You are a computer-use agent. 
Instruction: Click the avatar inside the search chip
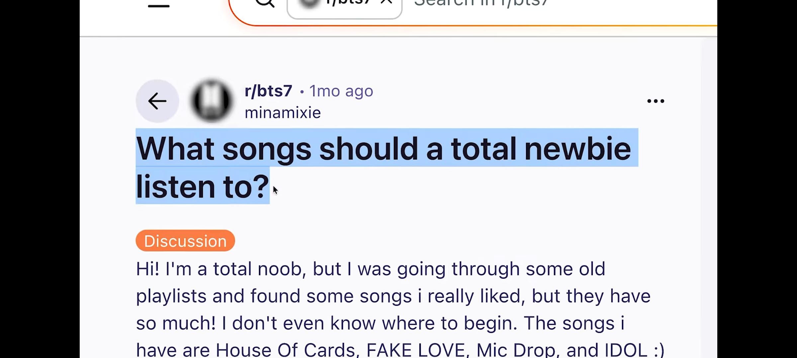[309, 3]
